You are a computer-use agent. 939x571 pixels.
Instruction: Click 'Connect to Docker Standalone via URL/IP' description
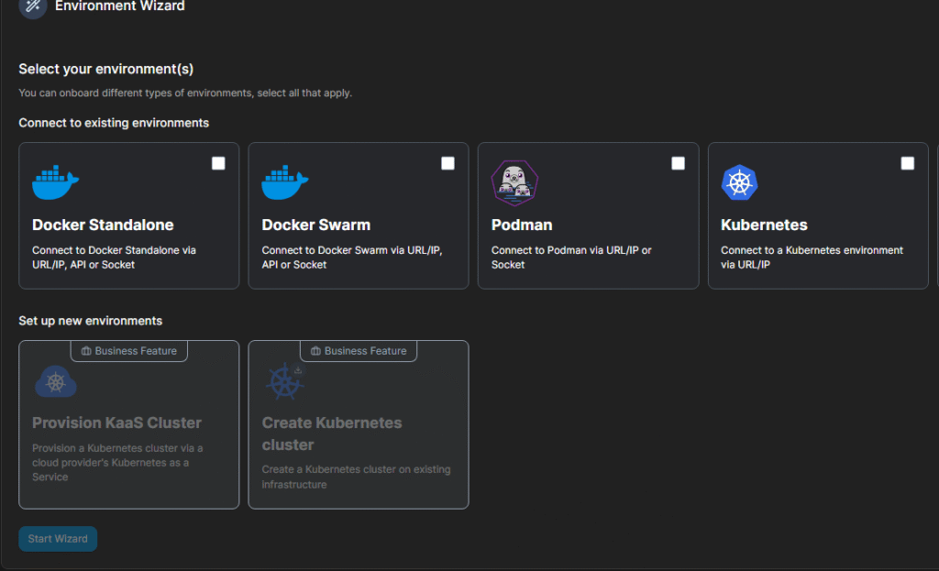[114, 258]
